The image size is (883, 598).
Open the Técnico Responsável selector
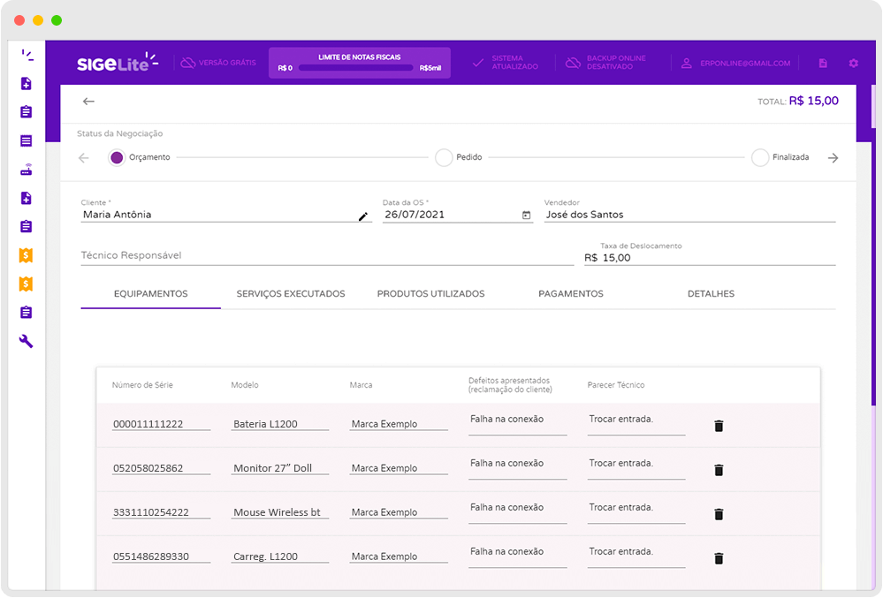327,255
